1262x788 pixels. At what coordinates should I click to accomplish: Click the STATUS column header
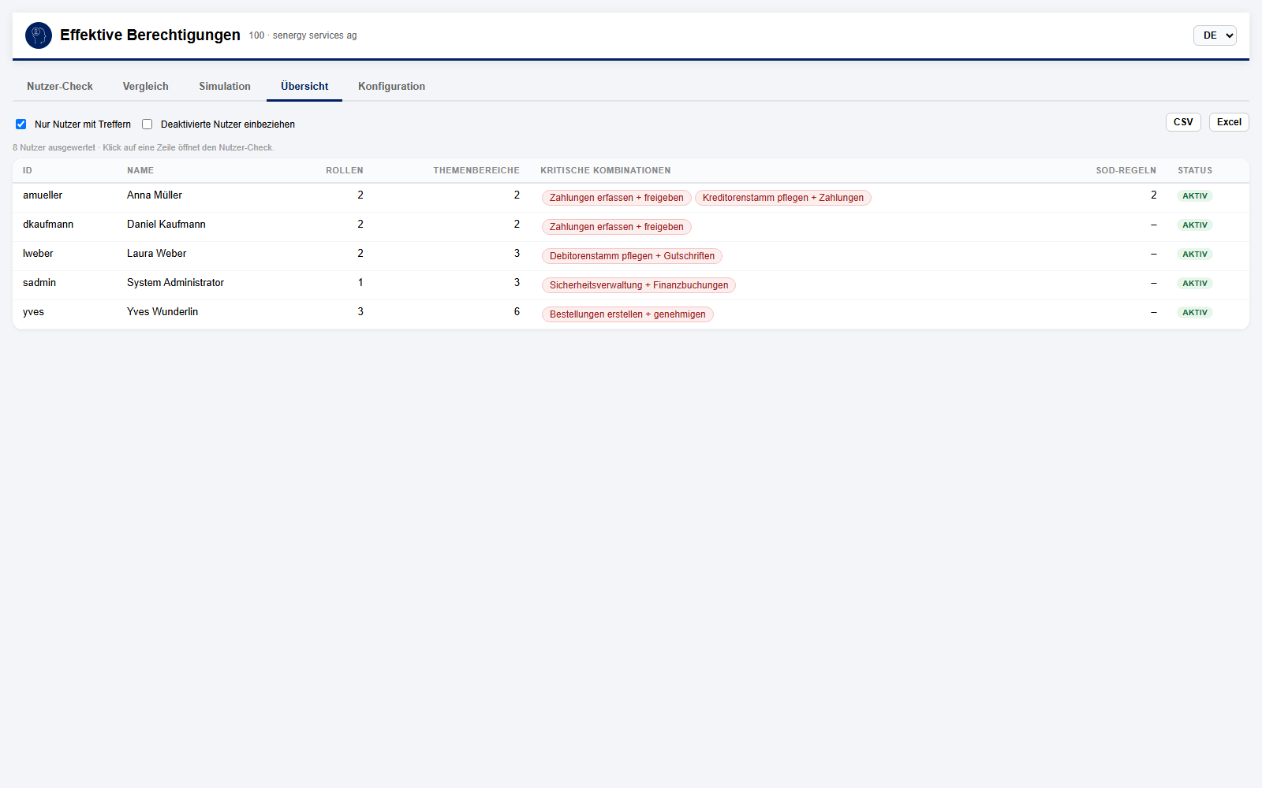(x=1195, y=170)
